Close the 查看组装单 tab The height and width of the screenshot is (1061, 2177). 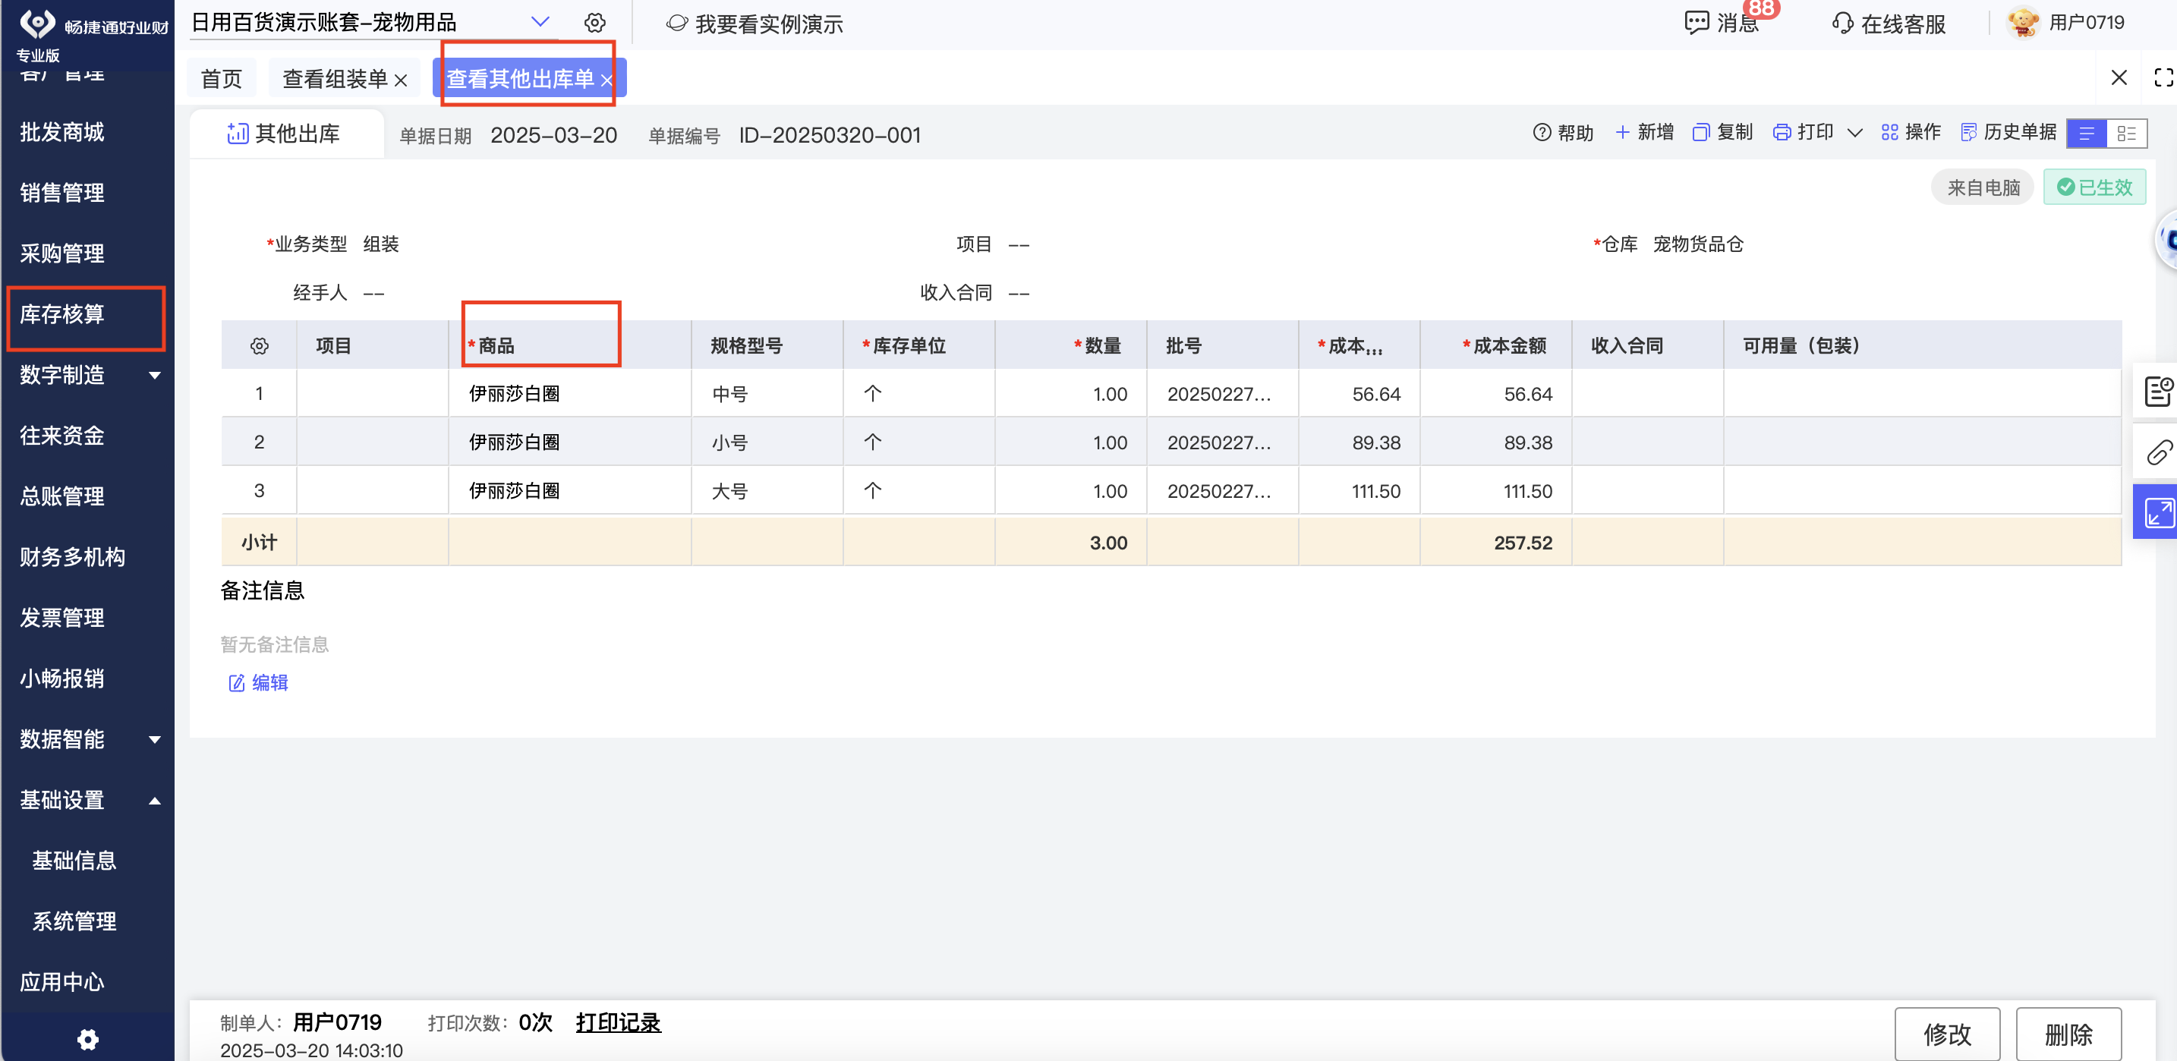pyautogui.click(x=402, y=80)
